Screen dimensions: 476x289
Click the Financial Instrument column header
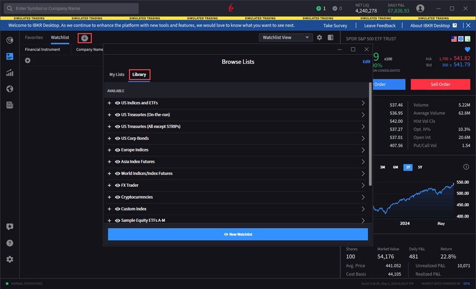(42, 50)
